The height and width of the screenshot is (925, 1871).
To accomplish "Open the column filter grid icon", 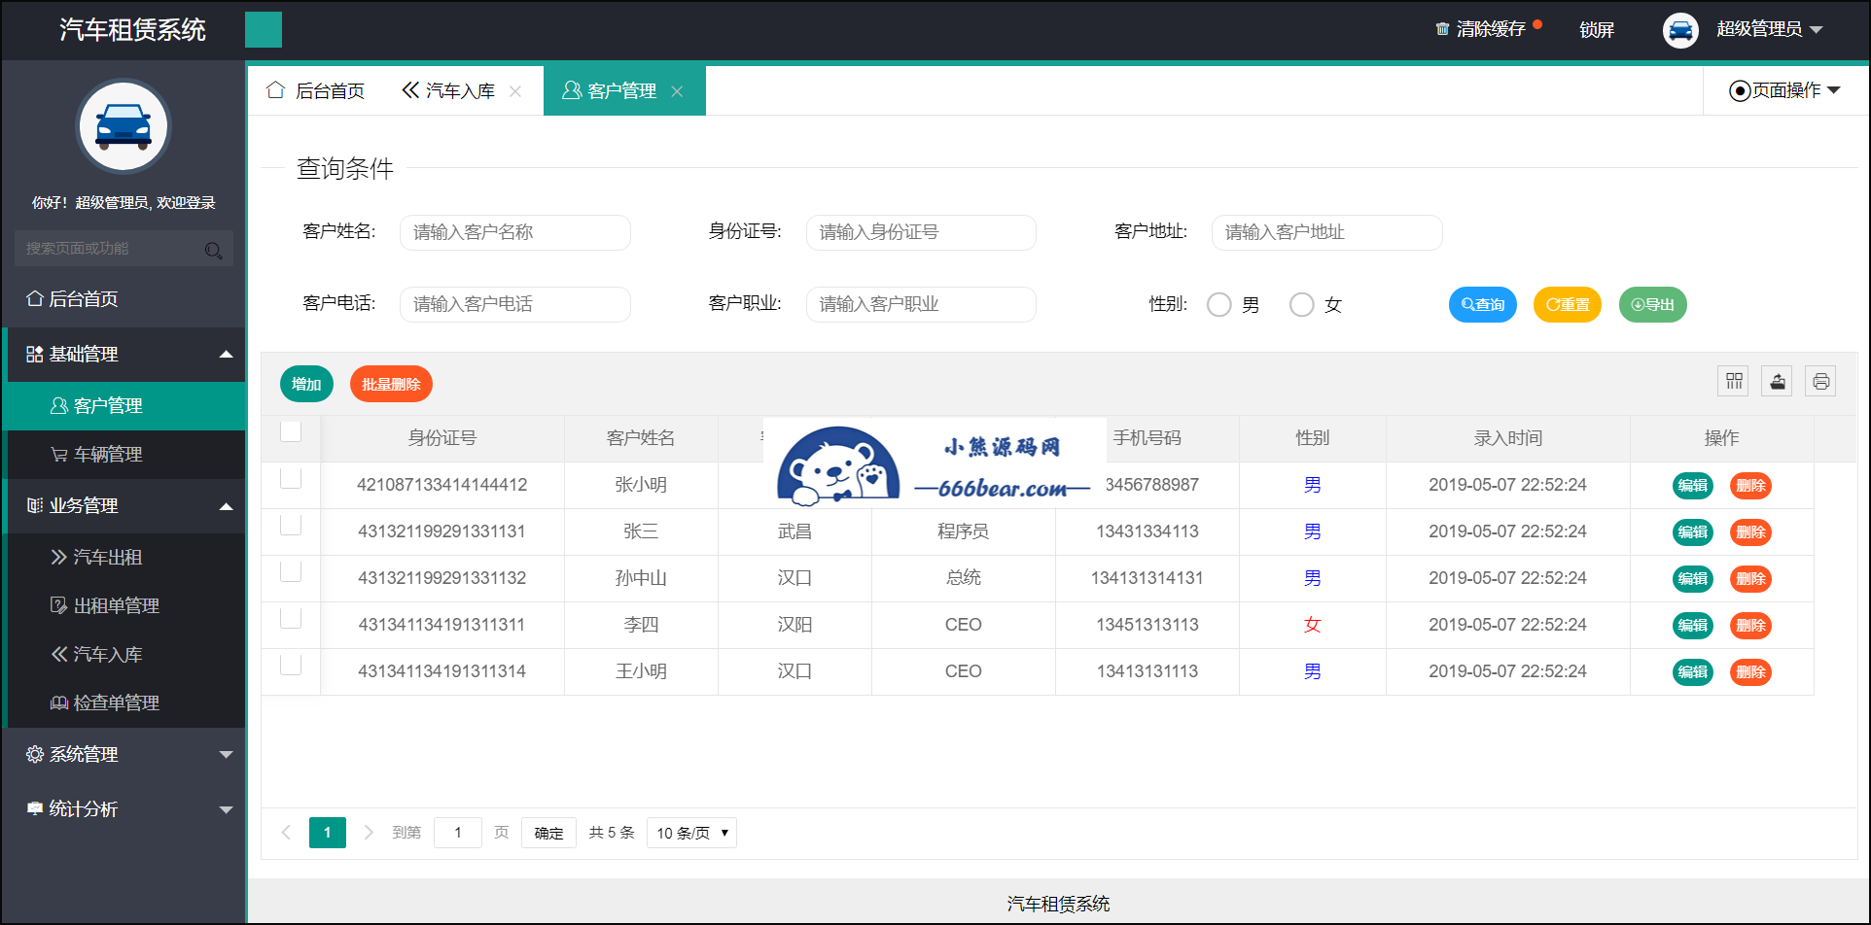I will click(x=1733, y=381).
